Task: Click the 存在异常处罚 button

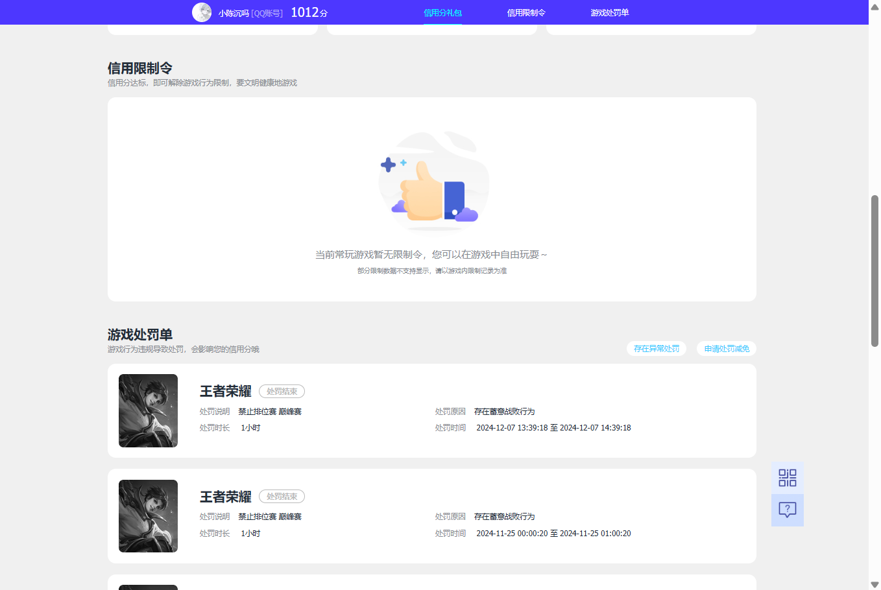Action: [x=656, y=349]
